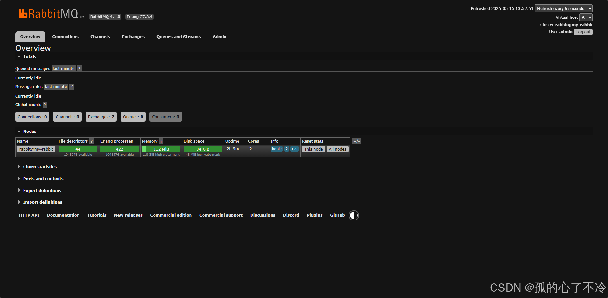Toggle dark/light theme switcher icon

[354, 215]
